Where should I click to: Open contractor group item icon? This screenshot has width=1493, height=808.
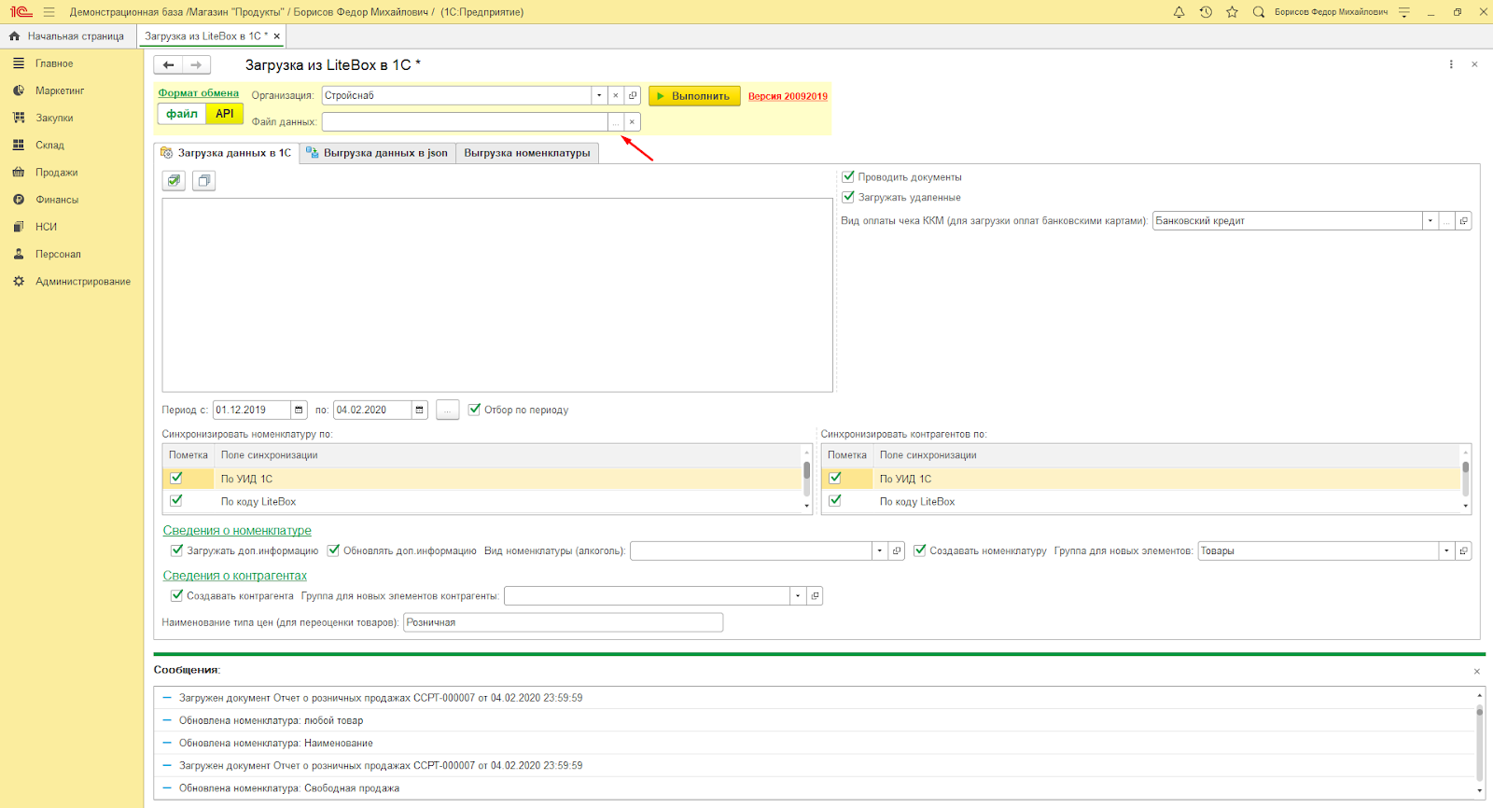click(x=815, y=595)
